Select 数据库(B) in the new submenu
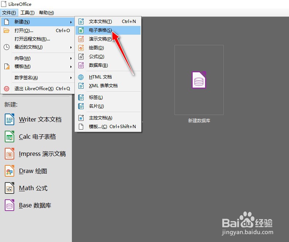 click(x=108, y=65)
